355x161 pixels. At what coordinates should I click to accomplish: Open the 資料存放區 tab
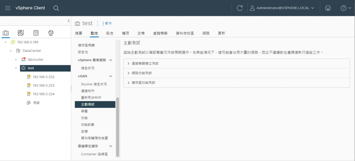tap(185, 34)
